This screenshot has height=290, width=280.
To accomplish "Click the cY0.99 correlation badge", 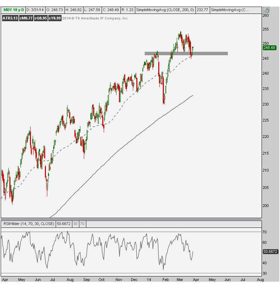I will 55,18.
